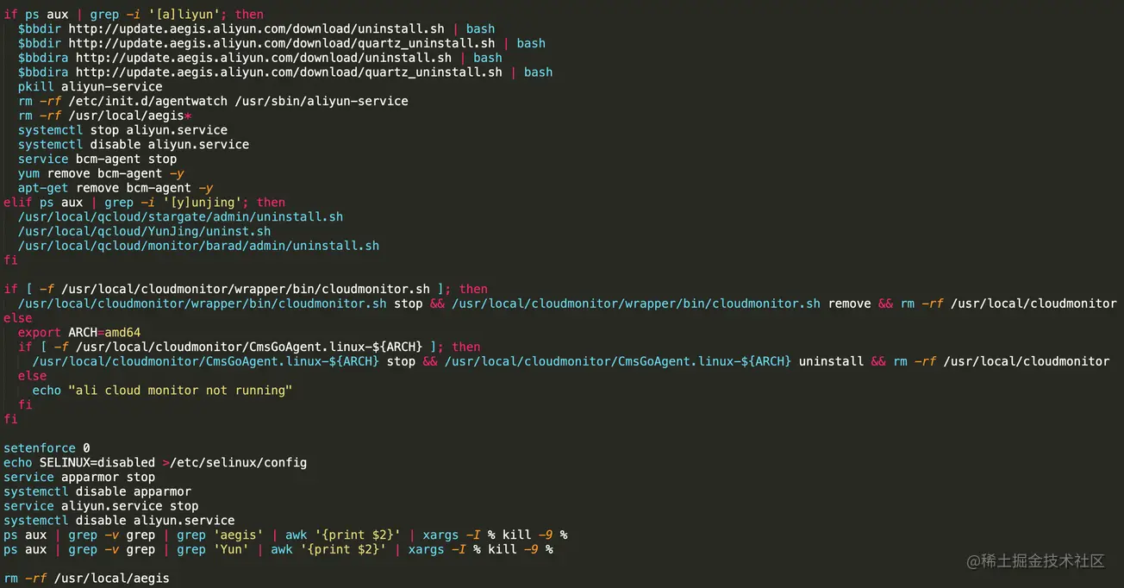The width and height of the screenshot is (1124, 588).
Task: Click 'SELINUX=disabled' in the echo line
Action: click(x=97, y=463)
